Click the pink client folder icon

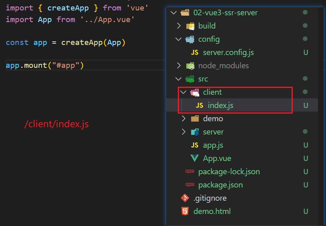(x=195, y=92)
